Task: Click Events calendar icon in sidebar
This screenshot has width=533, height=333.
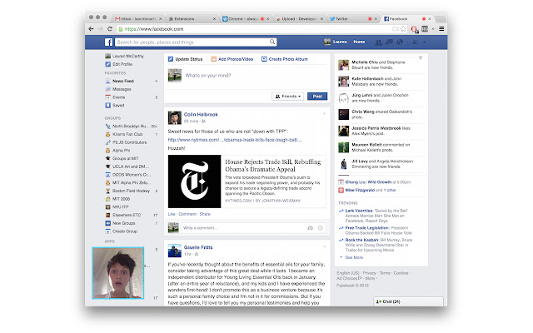Action: (107, 97)
